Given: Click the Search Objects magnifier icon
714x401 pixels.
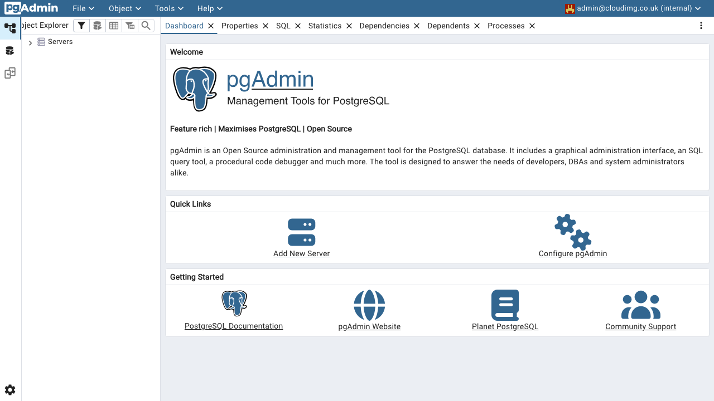Looking at the screenshot, I should [146, 26].
